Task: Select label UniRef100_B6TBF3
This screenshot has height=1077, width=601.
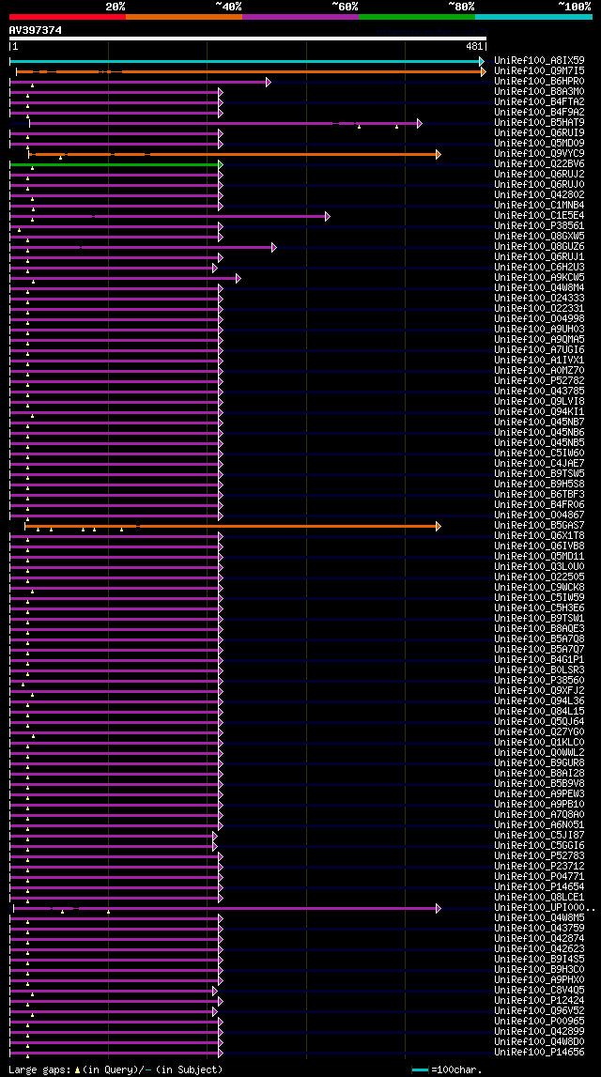Action: (x=539, y=495)
